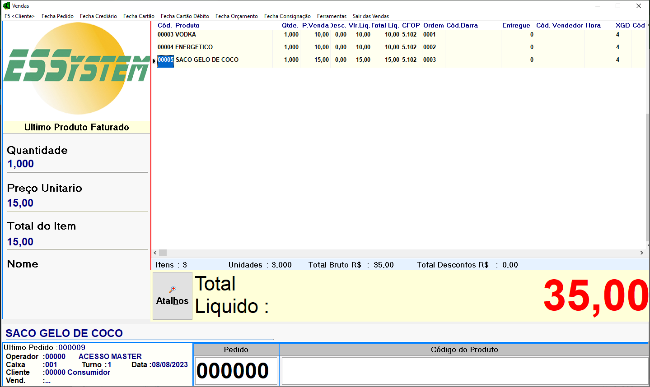This screenshot has width=650, height=387.
Task: Open the Fecha Pedido menu
Action: 57,16
